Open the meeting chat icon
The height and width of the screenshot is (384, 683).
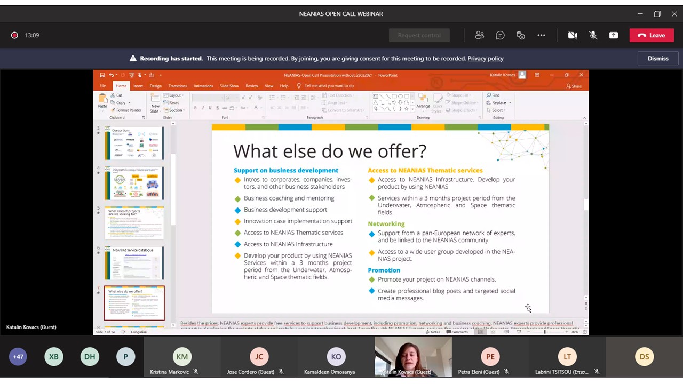(500, 35)
